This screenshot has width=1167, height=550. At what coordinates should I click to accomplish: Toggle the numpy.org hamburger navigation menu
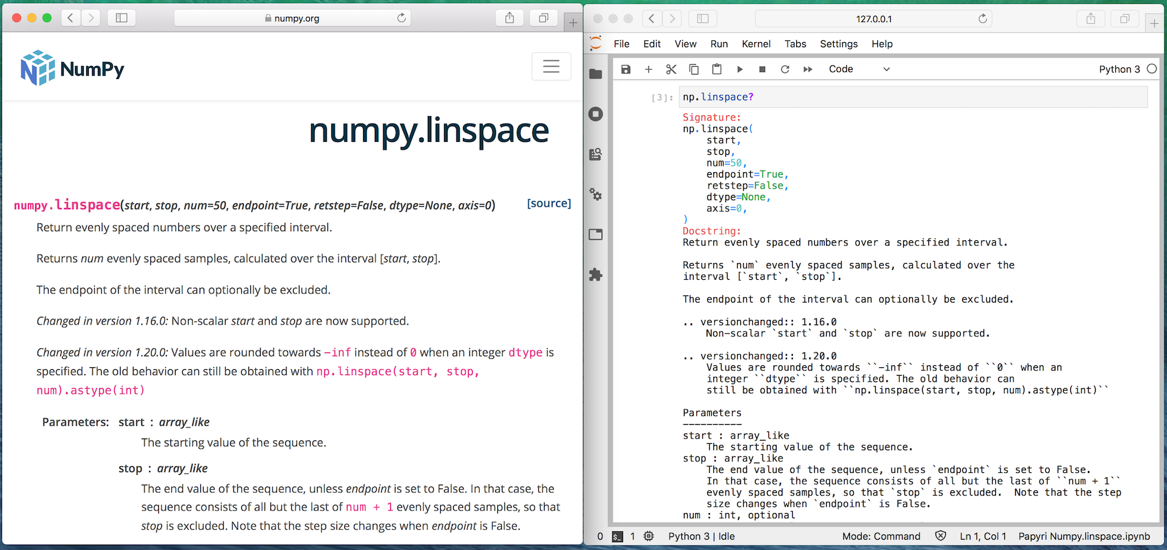551,67
